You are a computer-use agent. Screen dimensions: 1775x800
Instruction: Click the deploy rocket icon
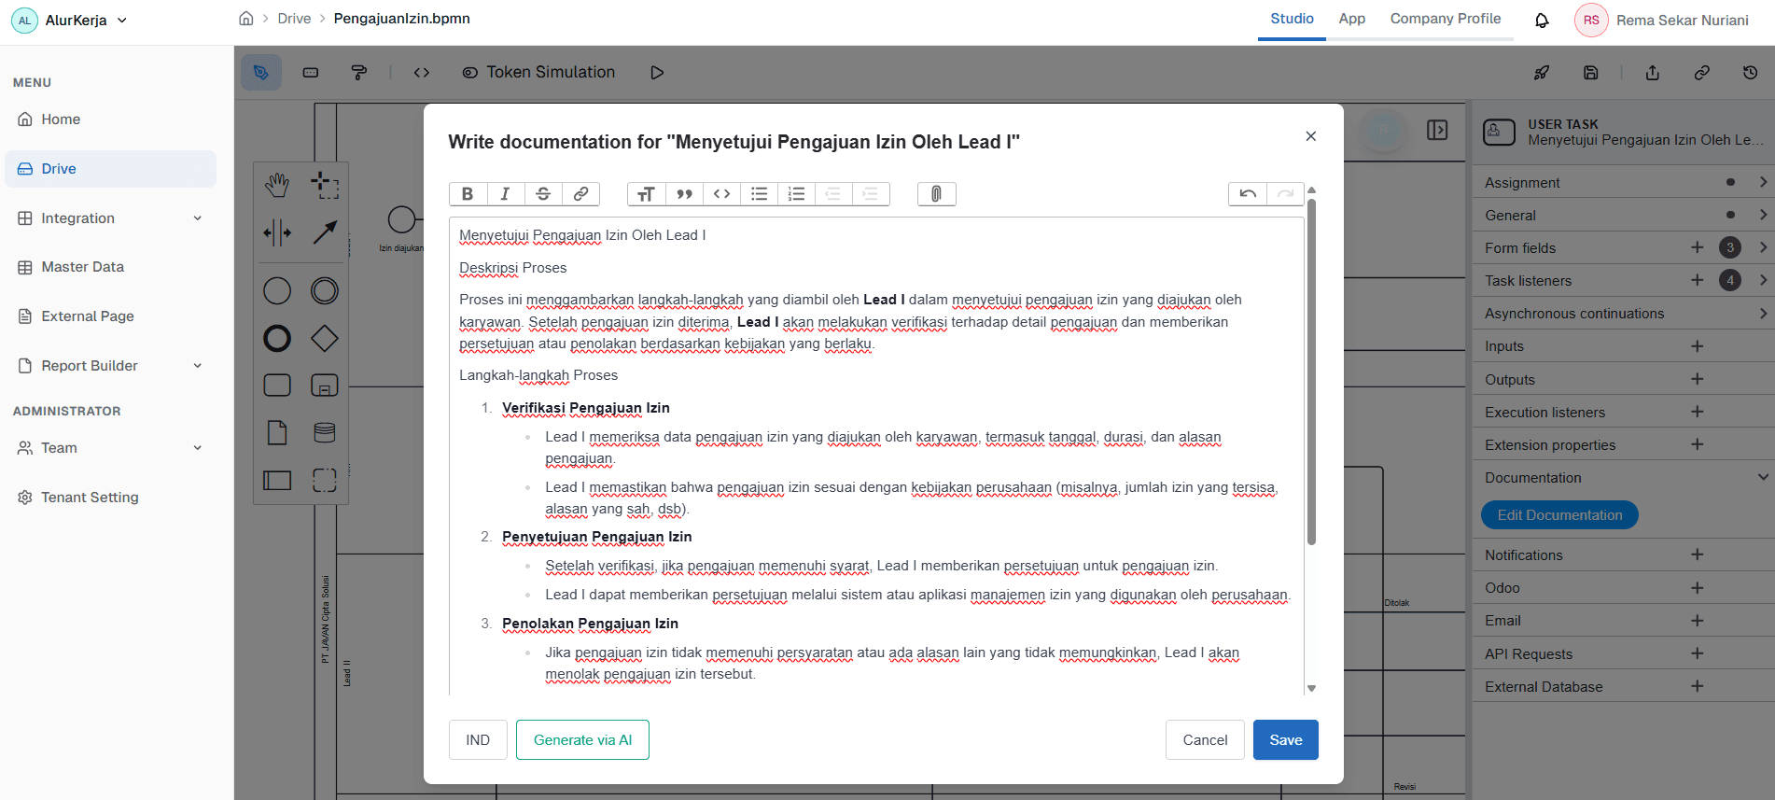pos(1542,72)
